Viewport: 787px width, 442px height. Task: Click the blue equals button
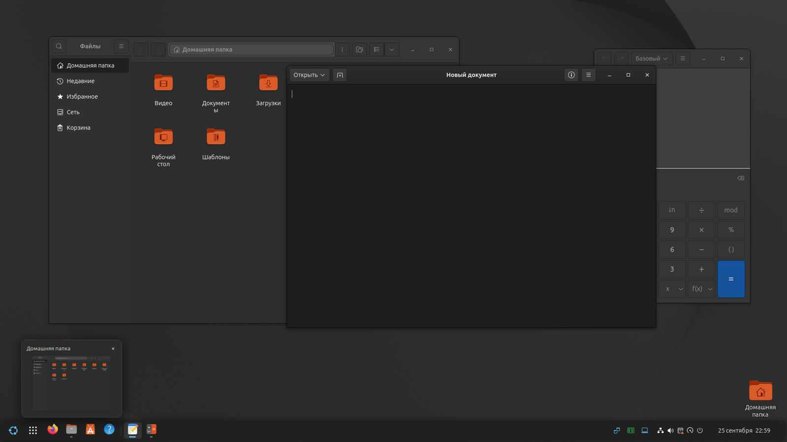click(x=731, y=279)
